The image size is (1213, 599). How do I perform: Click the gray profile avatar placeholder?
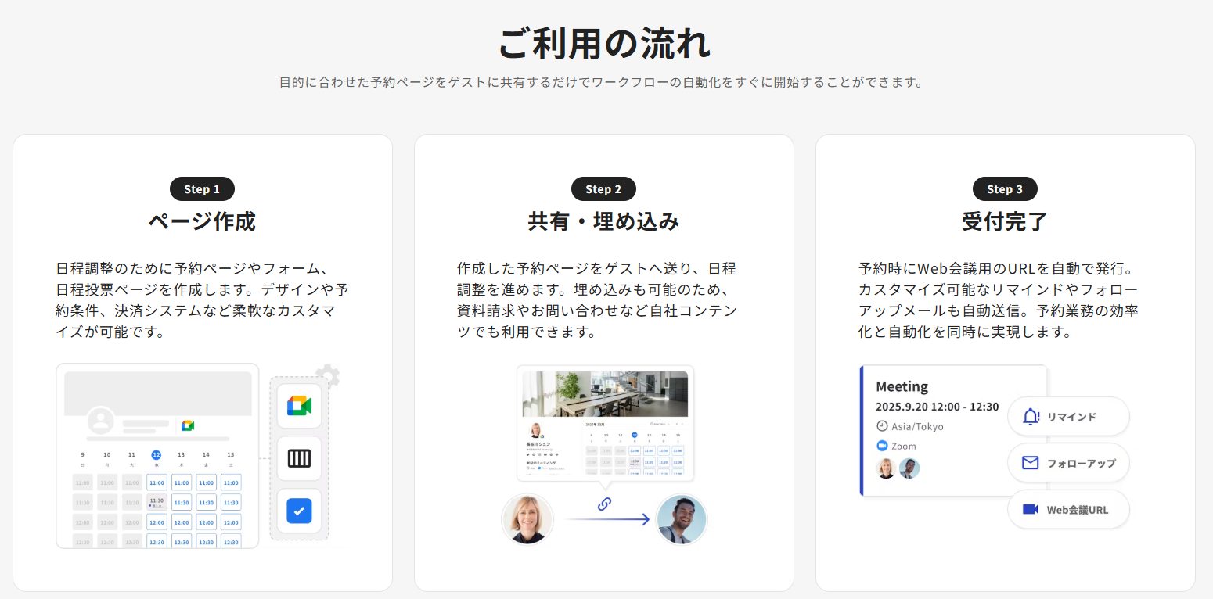pyautogui.click(x=100, y=421)
